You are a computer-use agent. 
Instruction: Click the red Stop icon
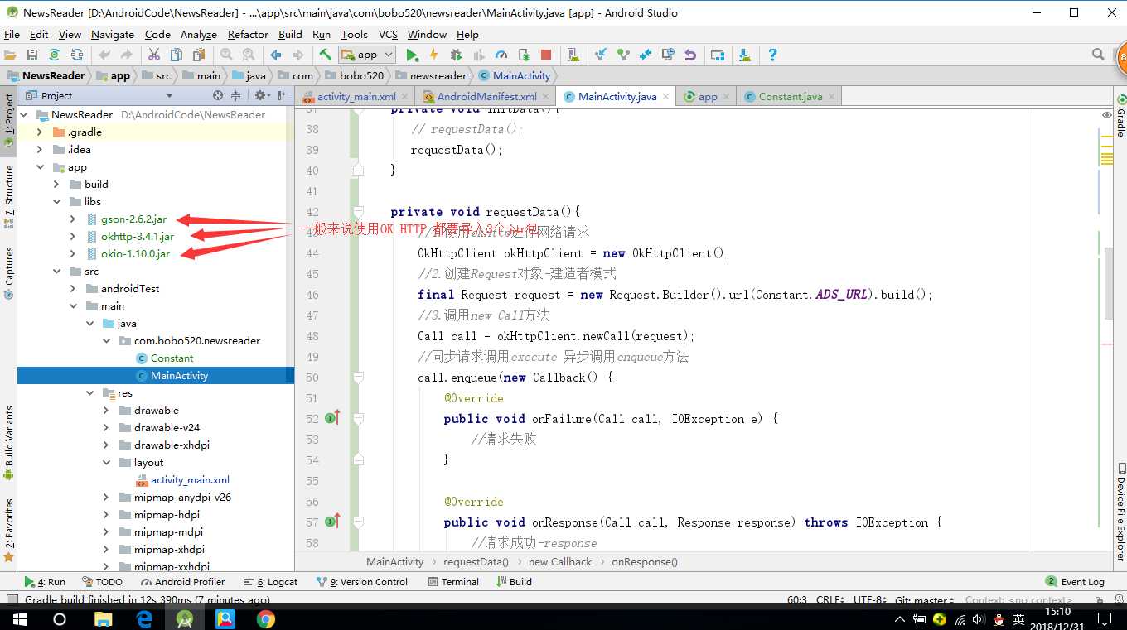click(545, 55)
